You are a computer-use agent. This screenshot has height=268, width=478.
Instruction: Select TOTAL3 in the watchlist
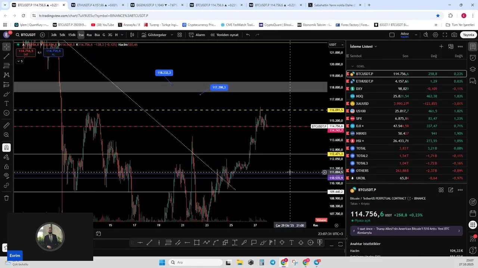click(x=407, y=163)
